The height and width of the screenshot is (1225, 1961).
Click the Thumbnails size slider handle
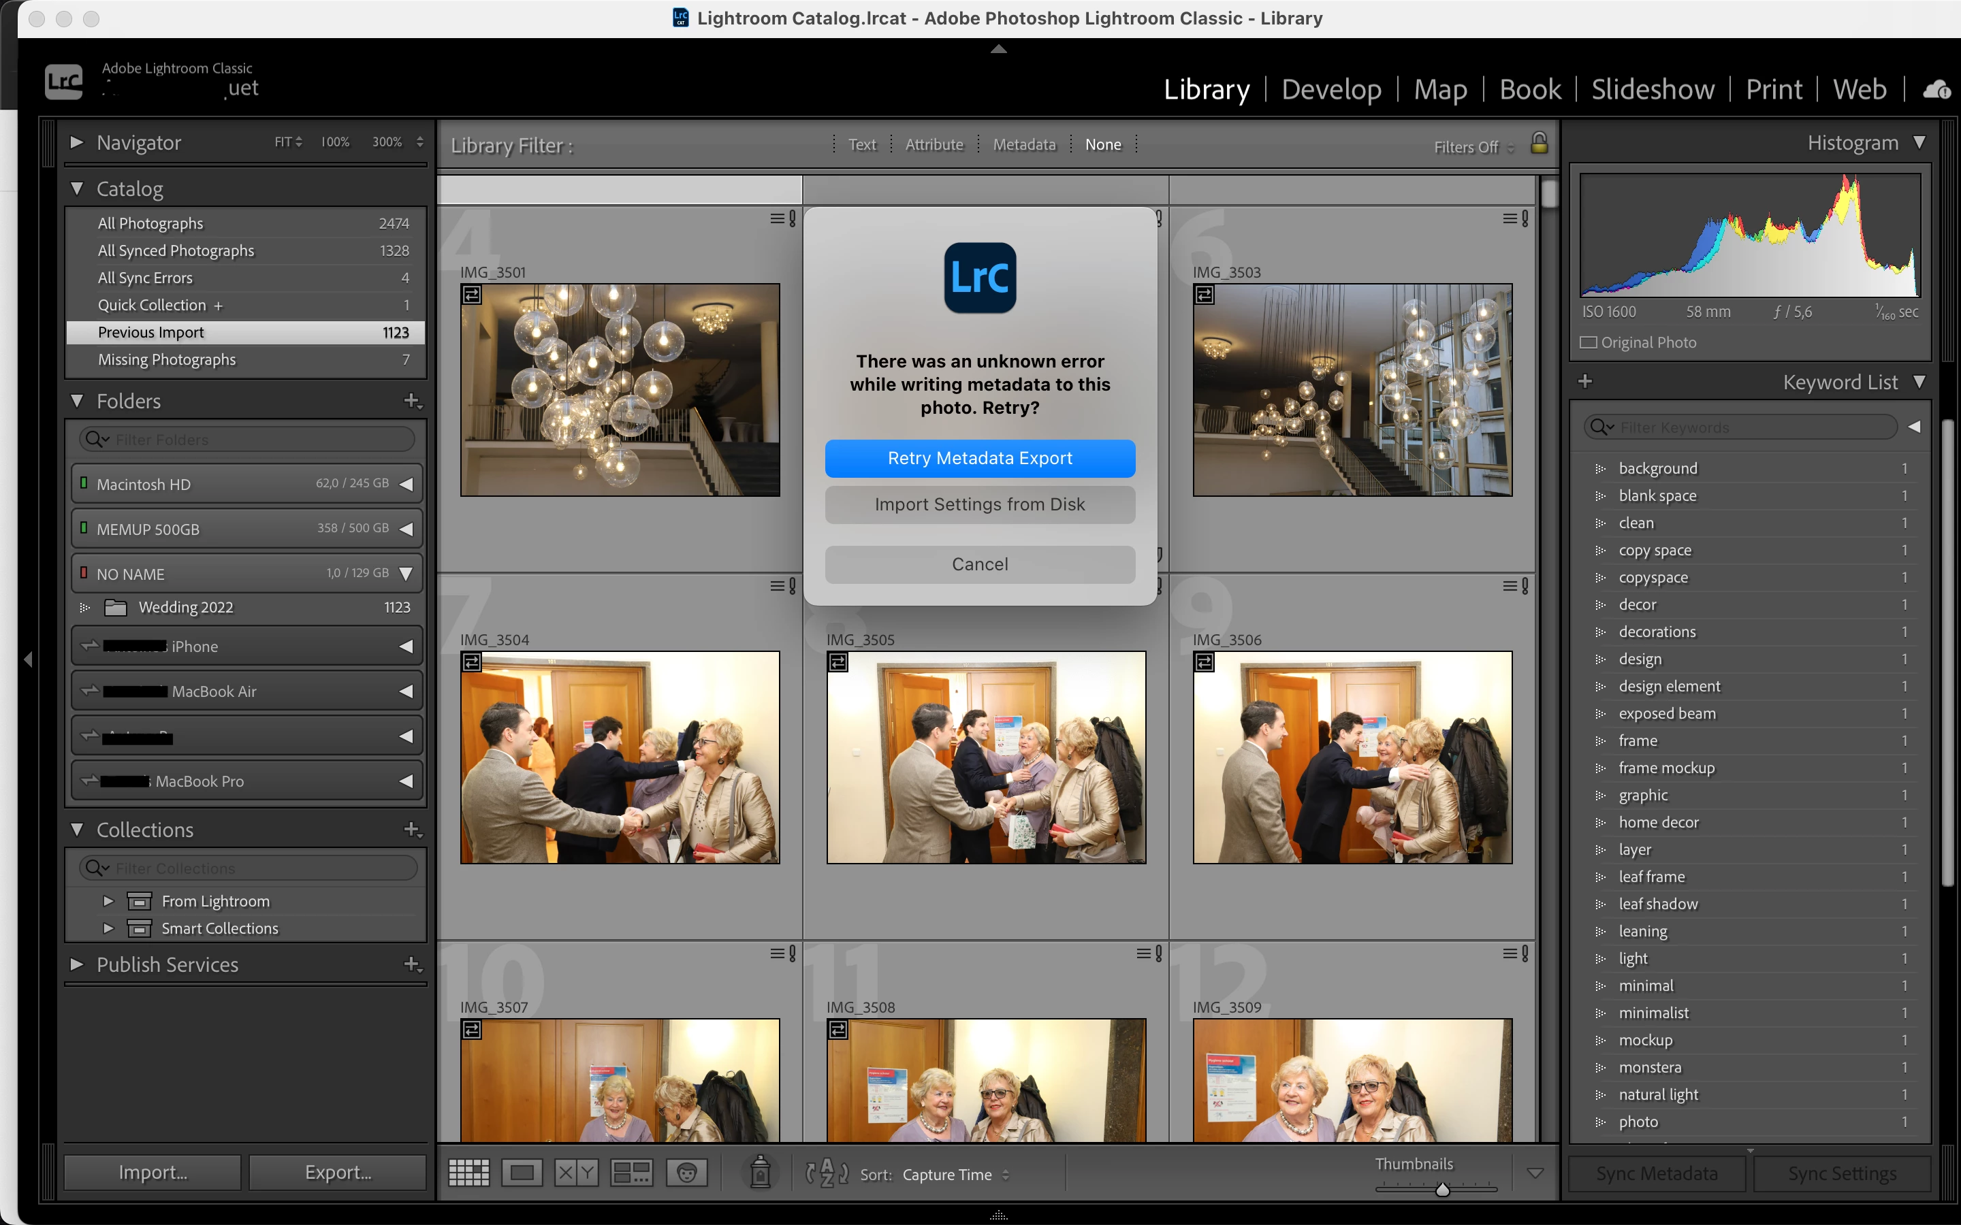click(1442, 1190)
